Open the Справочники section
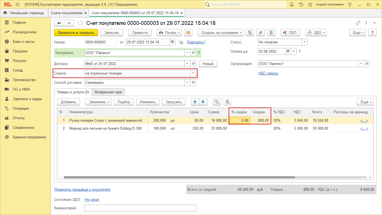The height and width of the screenshot is (215, 382). 23,127
